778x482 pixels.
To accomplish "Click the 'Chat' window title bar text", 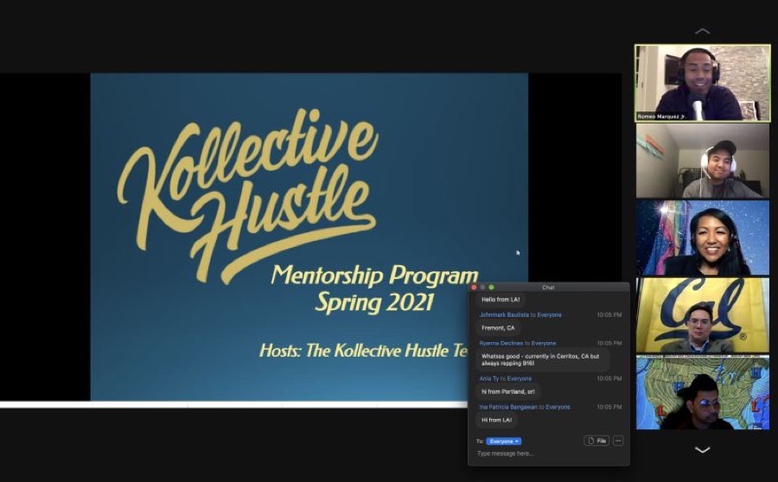I will pyautogui.click(x=548, y=287).
